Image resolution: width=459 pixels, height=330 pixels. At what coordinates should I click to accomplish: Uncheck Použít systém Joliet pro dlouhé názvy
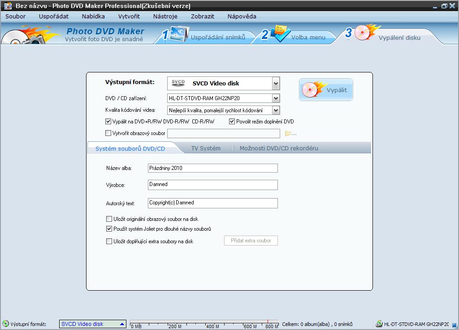tap(109, 228)
